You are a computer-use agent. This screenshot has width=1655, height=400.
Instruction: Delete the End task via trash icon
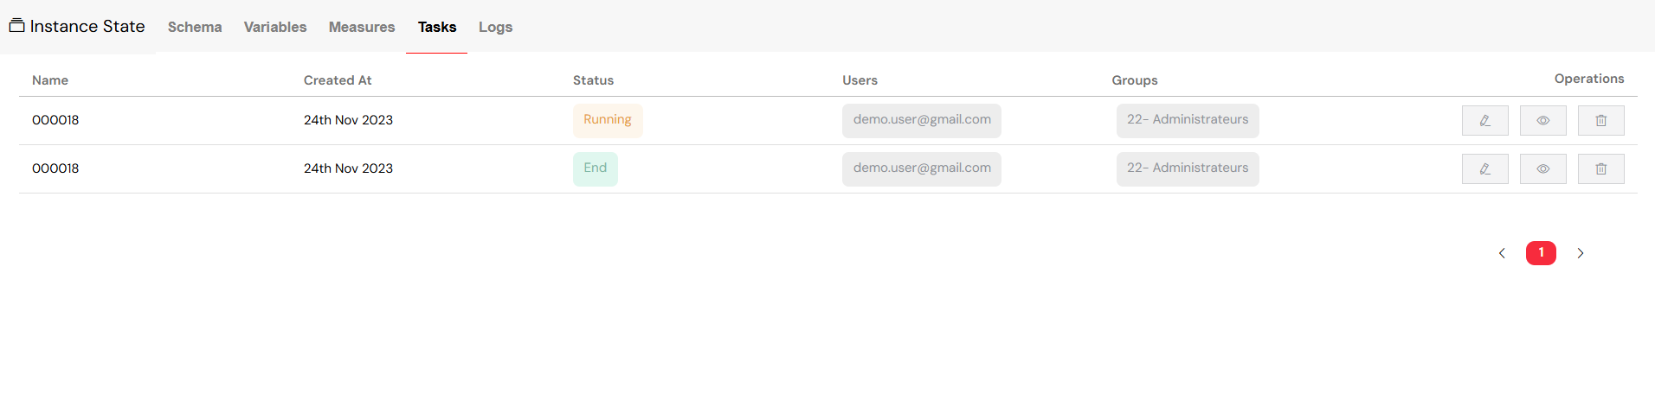[1600, 169]
